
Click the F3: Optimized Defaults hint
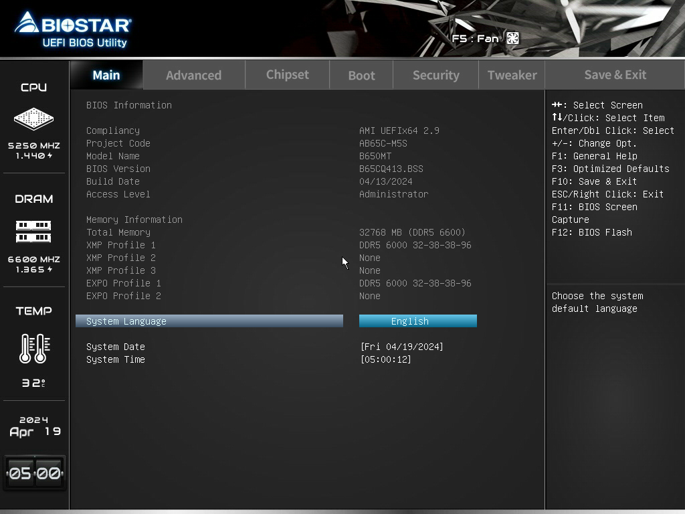610,169
